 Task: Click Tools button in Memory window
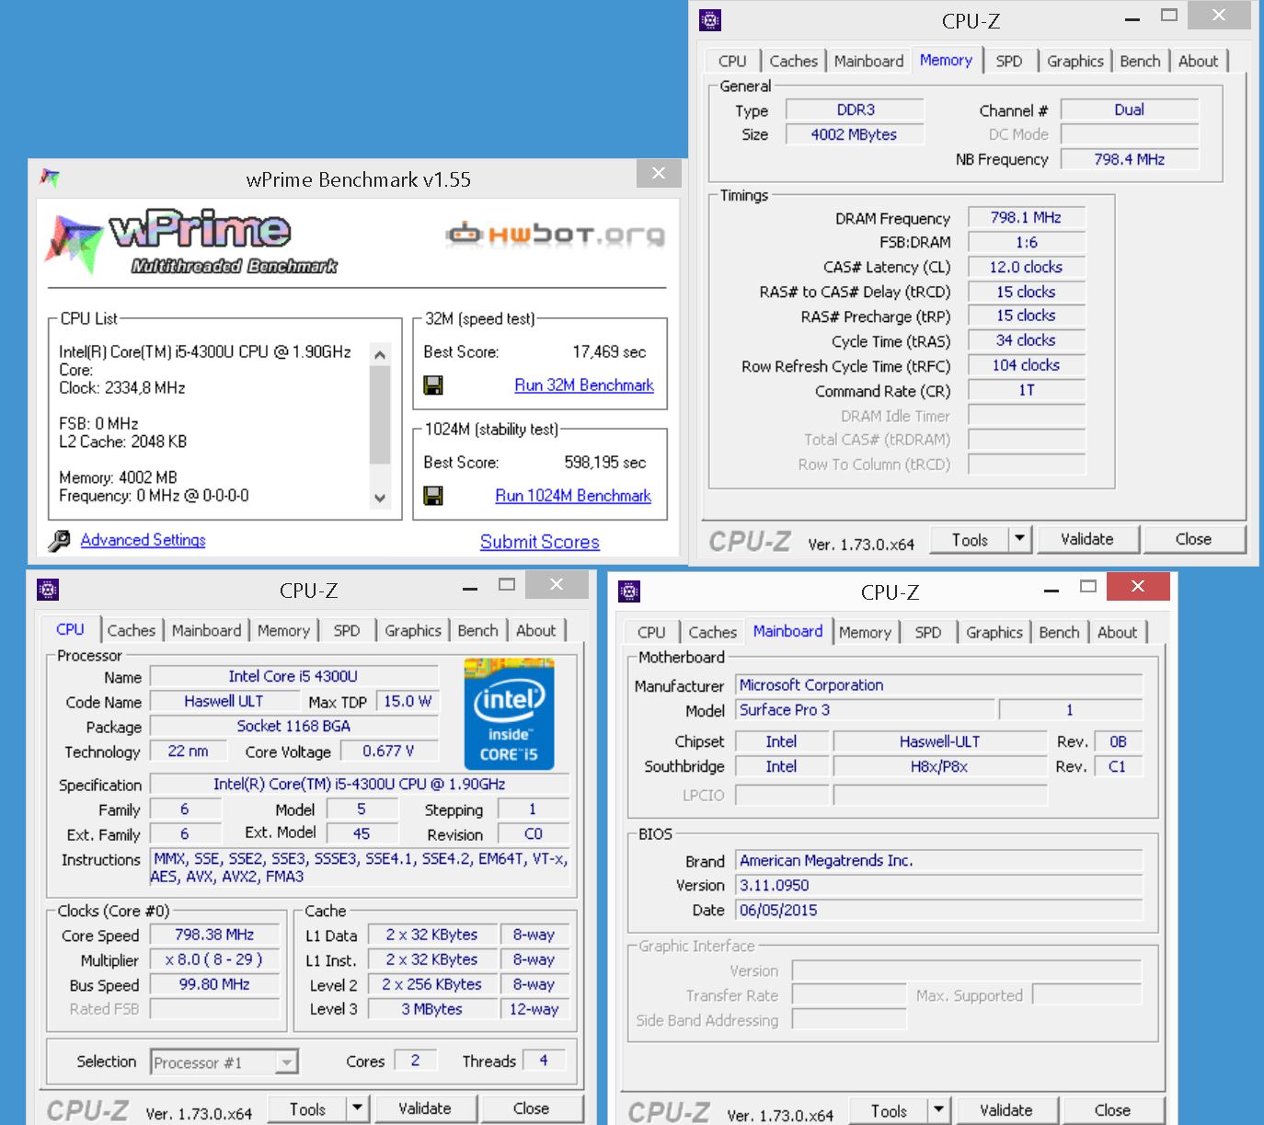pyautogui.click(x=970, y=539)
